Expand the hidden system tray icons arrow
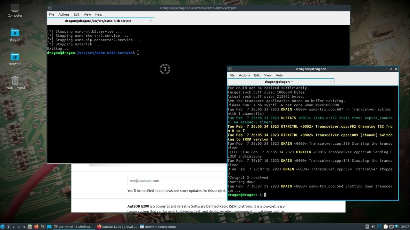The height and width of the screenshot is (230, 410). 367,226
